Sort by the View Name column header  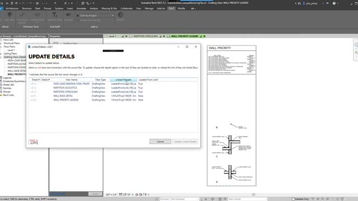click(x=72, y=80)
